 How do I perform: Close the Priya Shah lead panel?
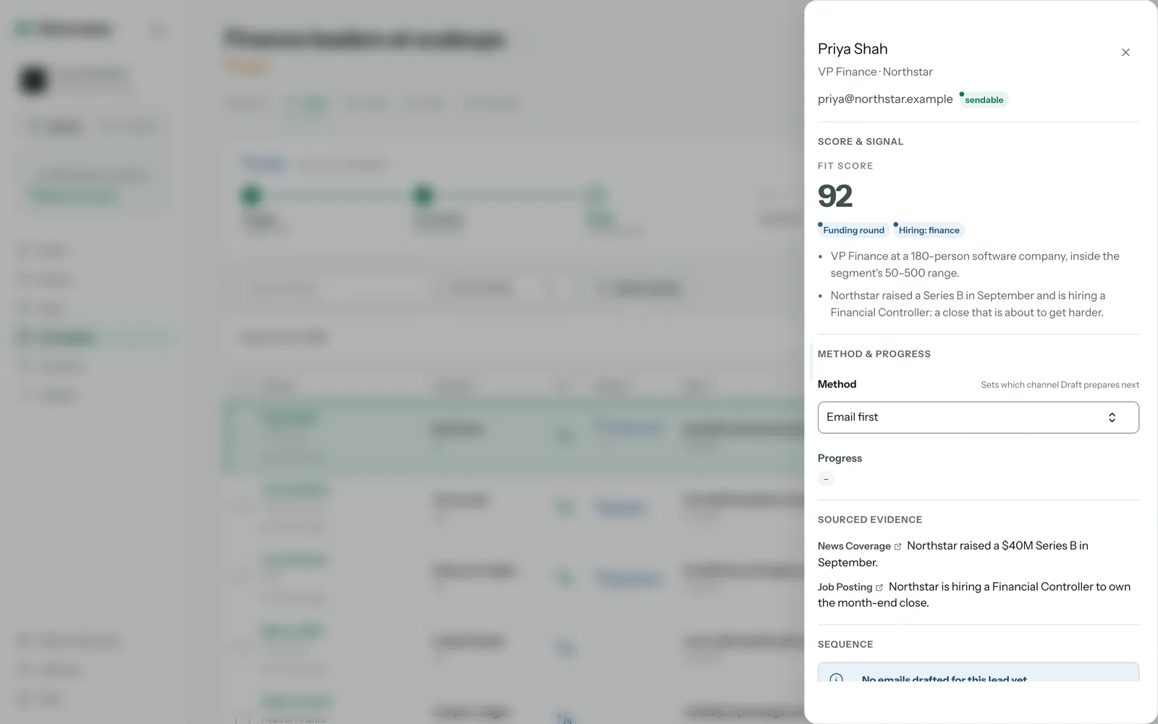(1125, 52)
